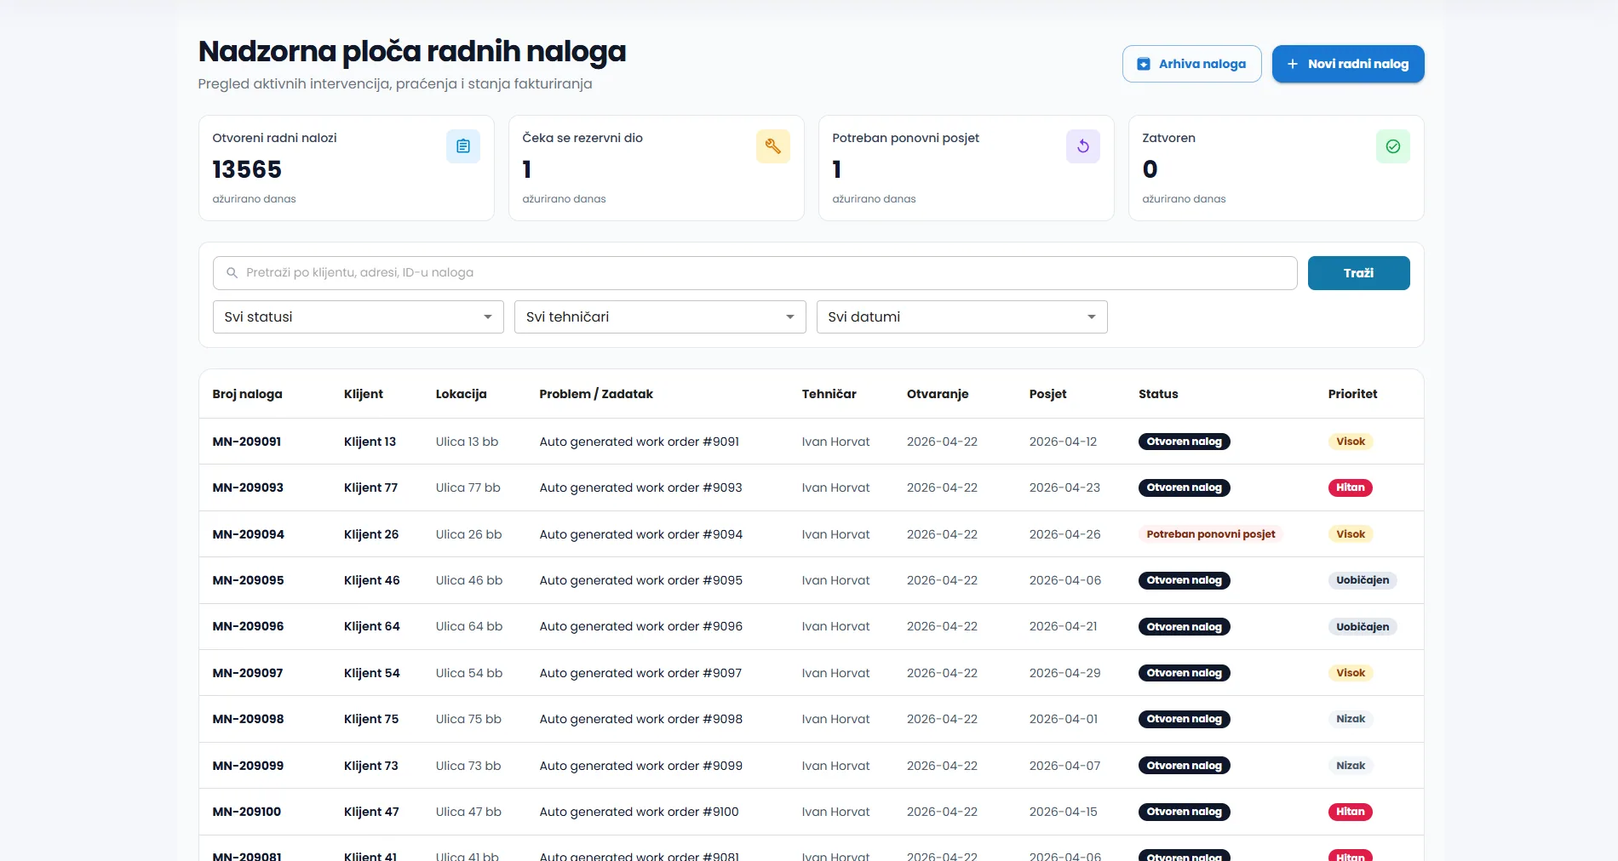The image size is (1618, 861).
Task: Click the Tehničar column header
Action: point(829,394)
